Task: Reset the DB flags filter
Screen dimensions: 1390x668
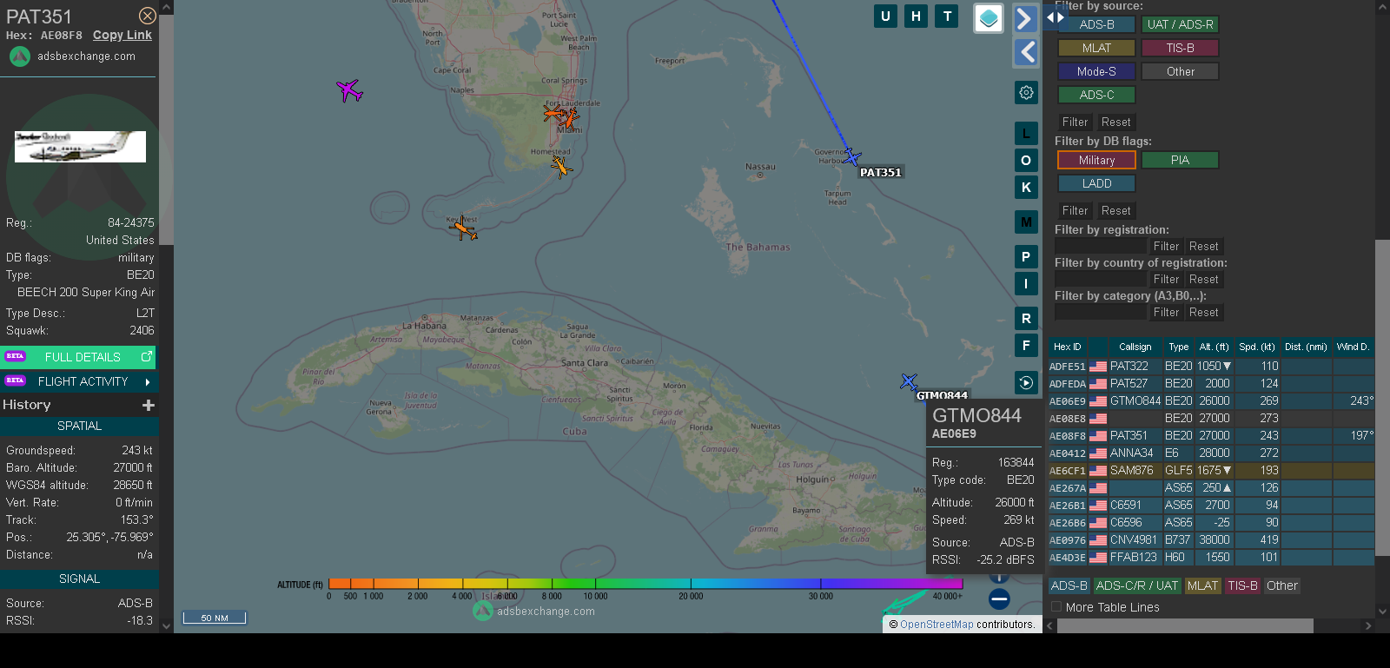Action: point(1116,211)
